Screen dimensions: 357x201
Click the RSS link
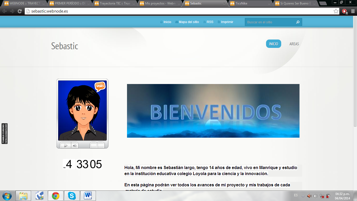tap(210, 22)
